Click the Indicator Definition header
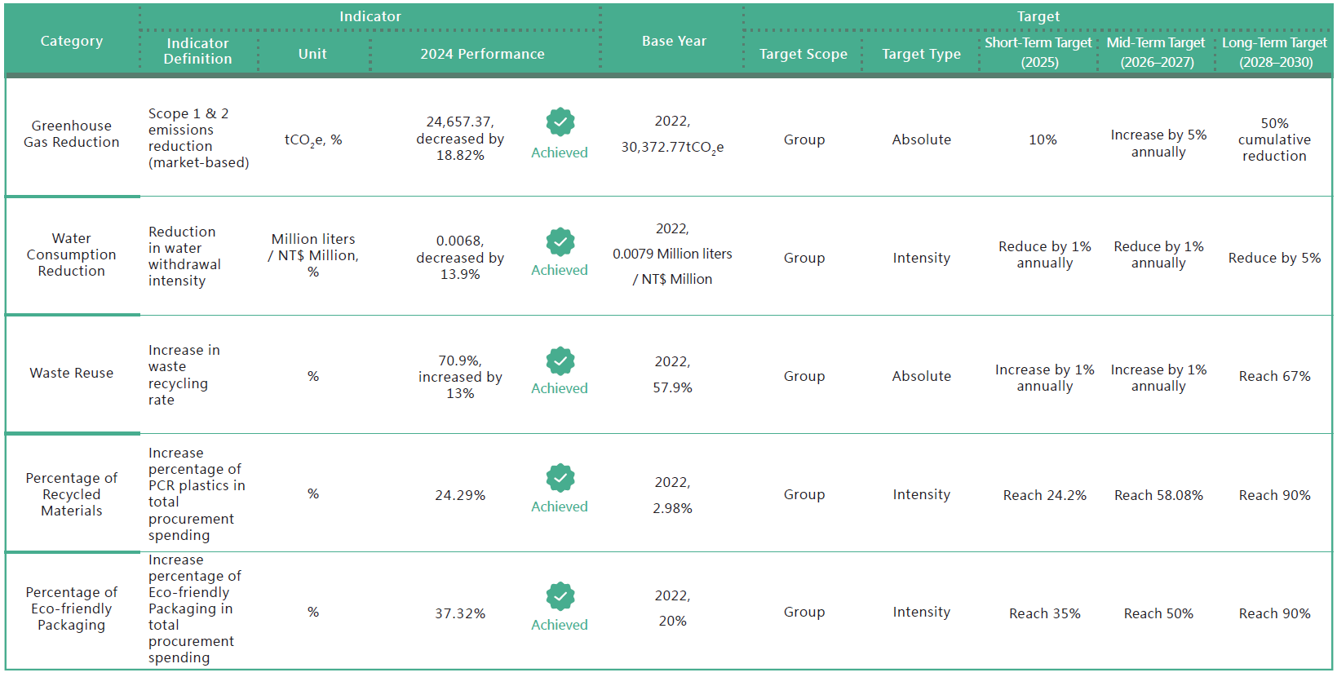 (x=197, y=51)
